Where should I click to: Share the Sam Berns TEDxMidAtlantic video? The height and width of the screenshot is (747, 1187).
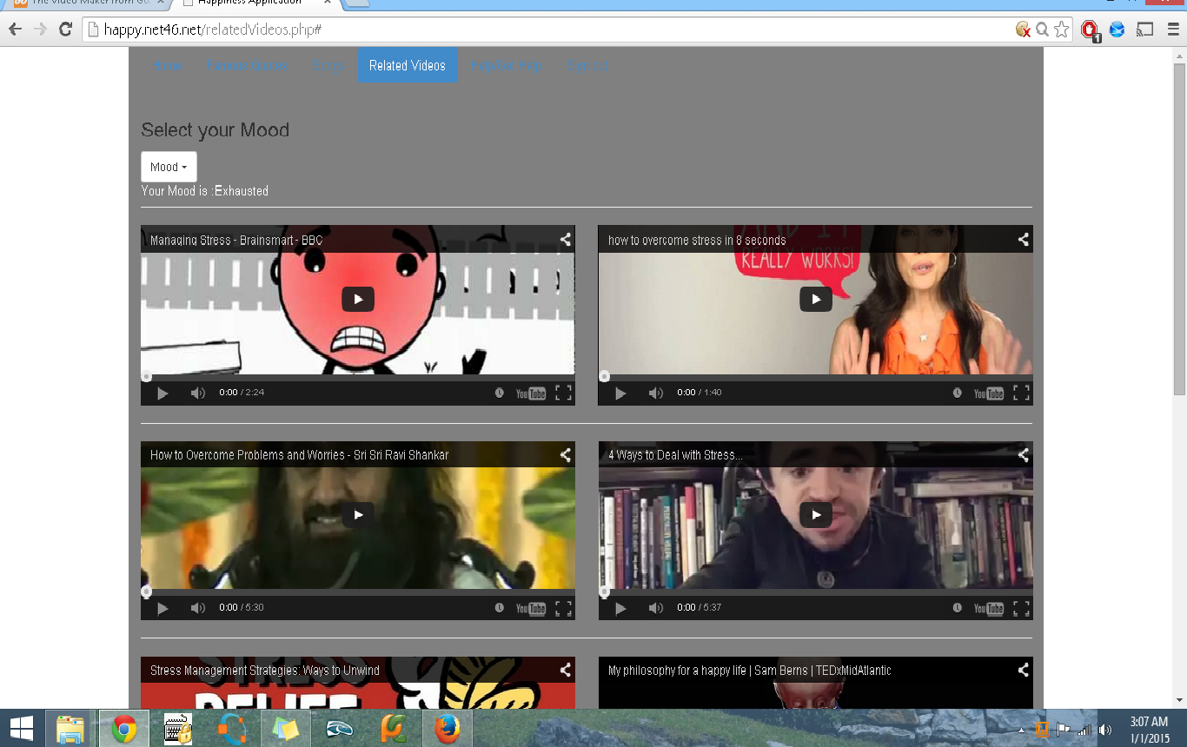point(1023,670)
